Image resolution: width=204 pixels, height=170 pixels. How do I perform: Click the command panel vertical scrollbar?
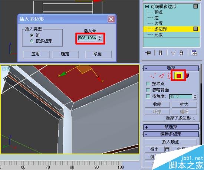(x=201, y=104)
